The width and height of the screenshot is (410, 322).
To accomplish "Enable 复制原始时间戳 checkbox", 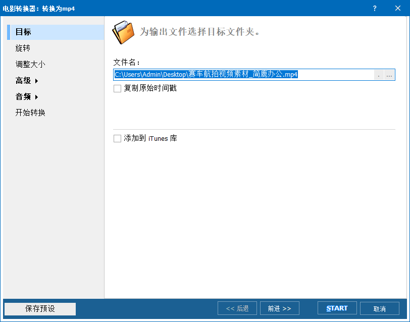I will pos(117,88).
